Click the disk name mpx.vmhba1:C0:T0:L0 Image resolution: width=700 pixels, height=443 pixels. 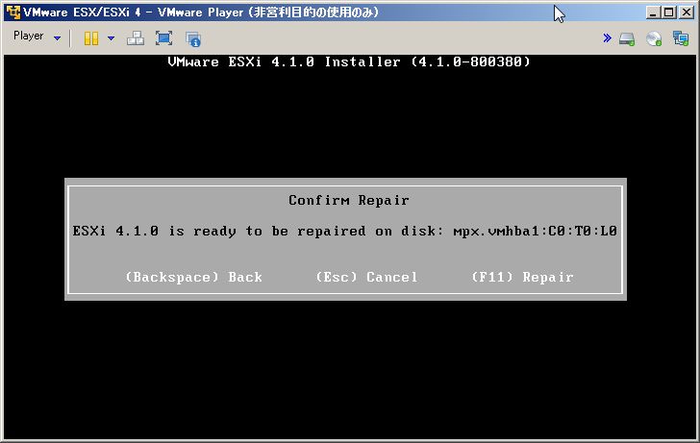535,231
